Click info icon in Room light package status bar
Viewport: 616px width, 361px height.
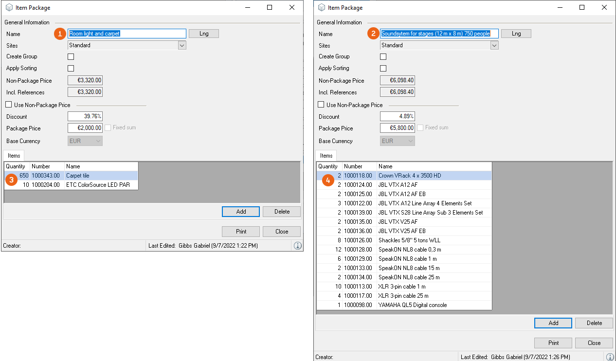coord(297,246)
